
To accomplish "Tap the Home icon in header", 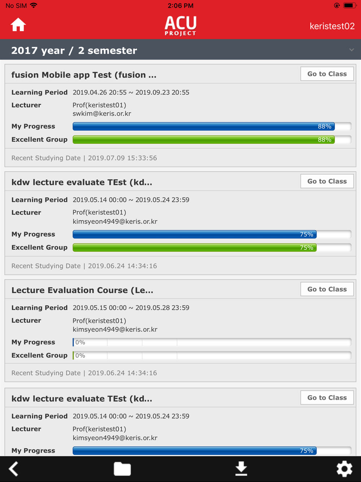I will (x=18, y=25).
